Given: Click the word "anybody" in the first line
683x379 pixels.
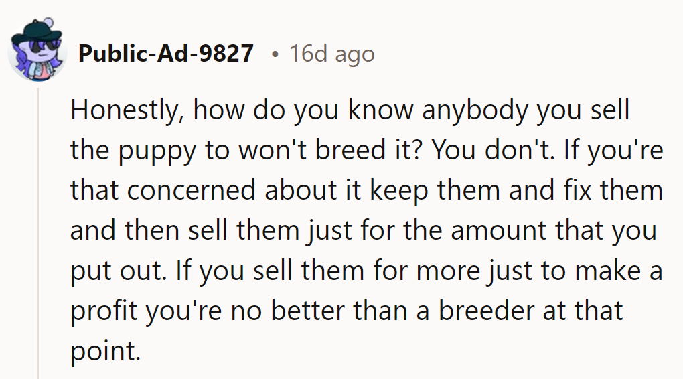Looking at the screenshot, I should coord(475,110).
